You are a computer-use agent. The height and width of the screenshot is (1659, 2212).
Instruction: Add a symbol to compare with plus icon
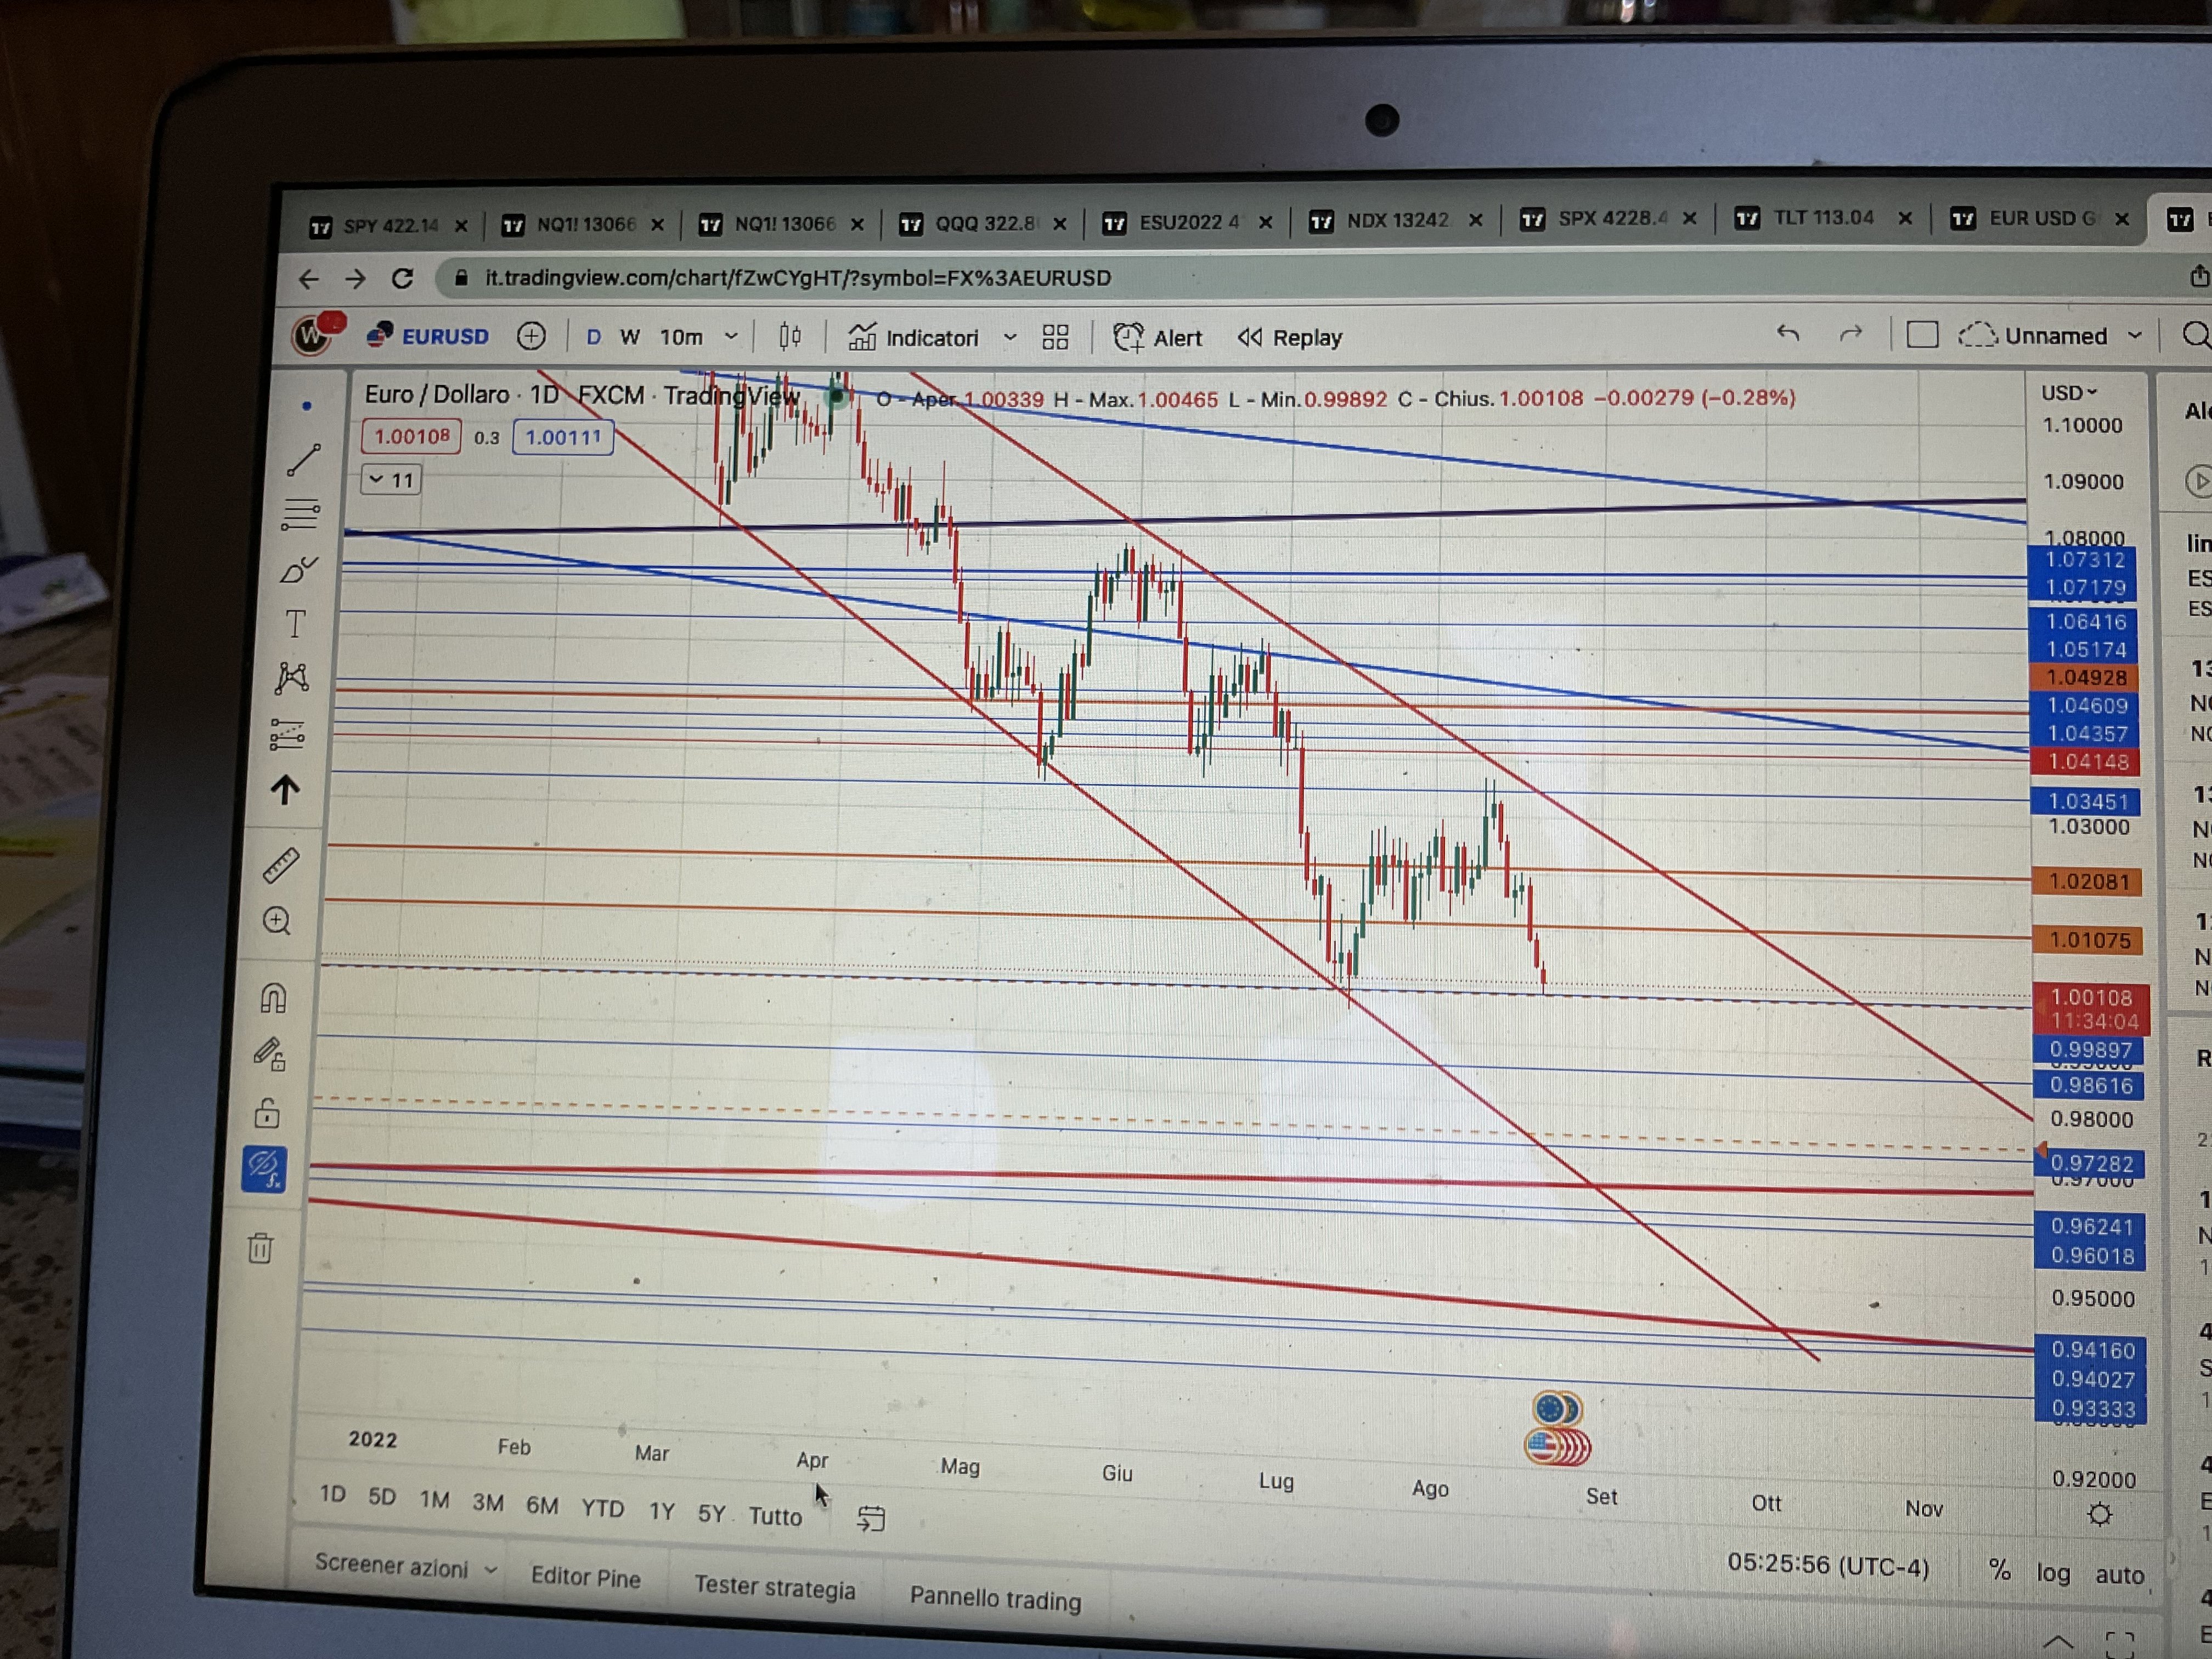tap(532, 336)
